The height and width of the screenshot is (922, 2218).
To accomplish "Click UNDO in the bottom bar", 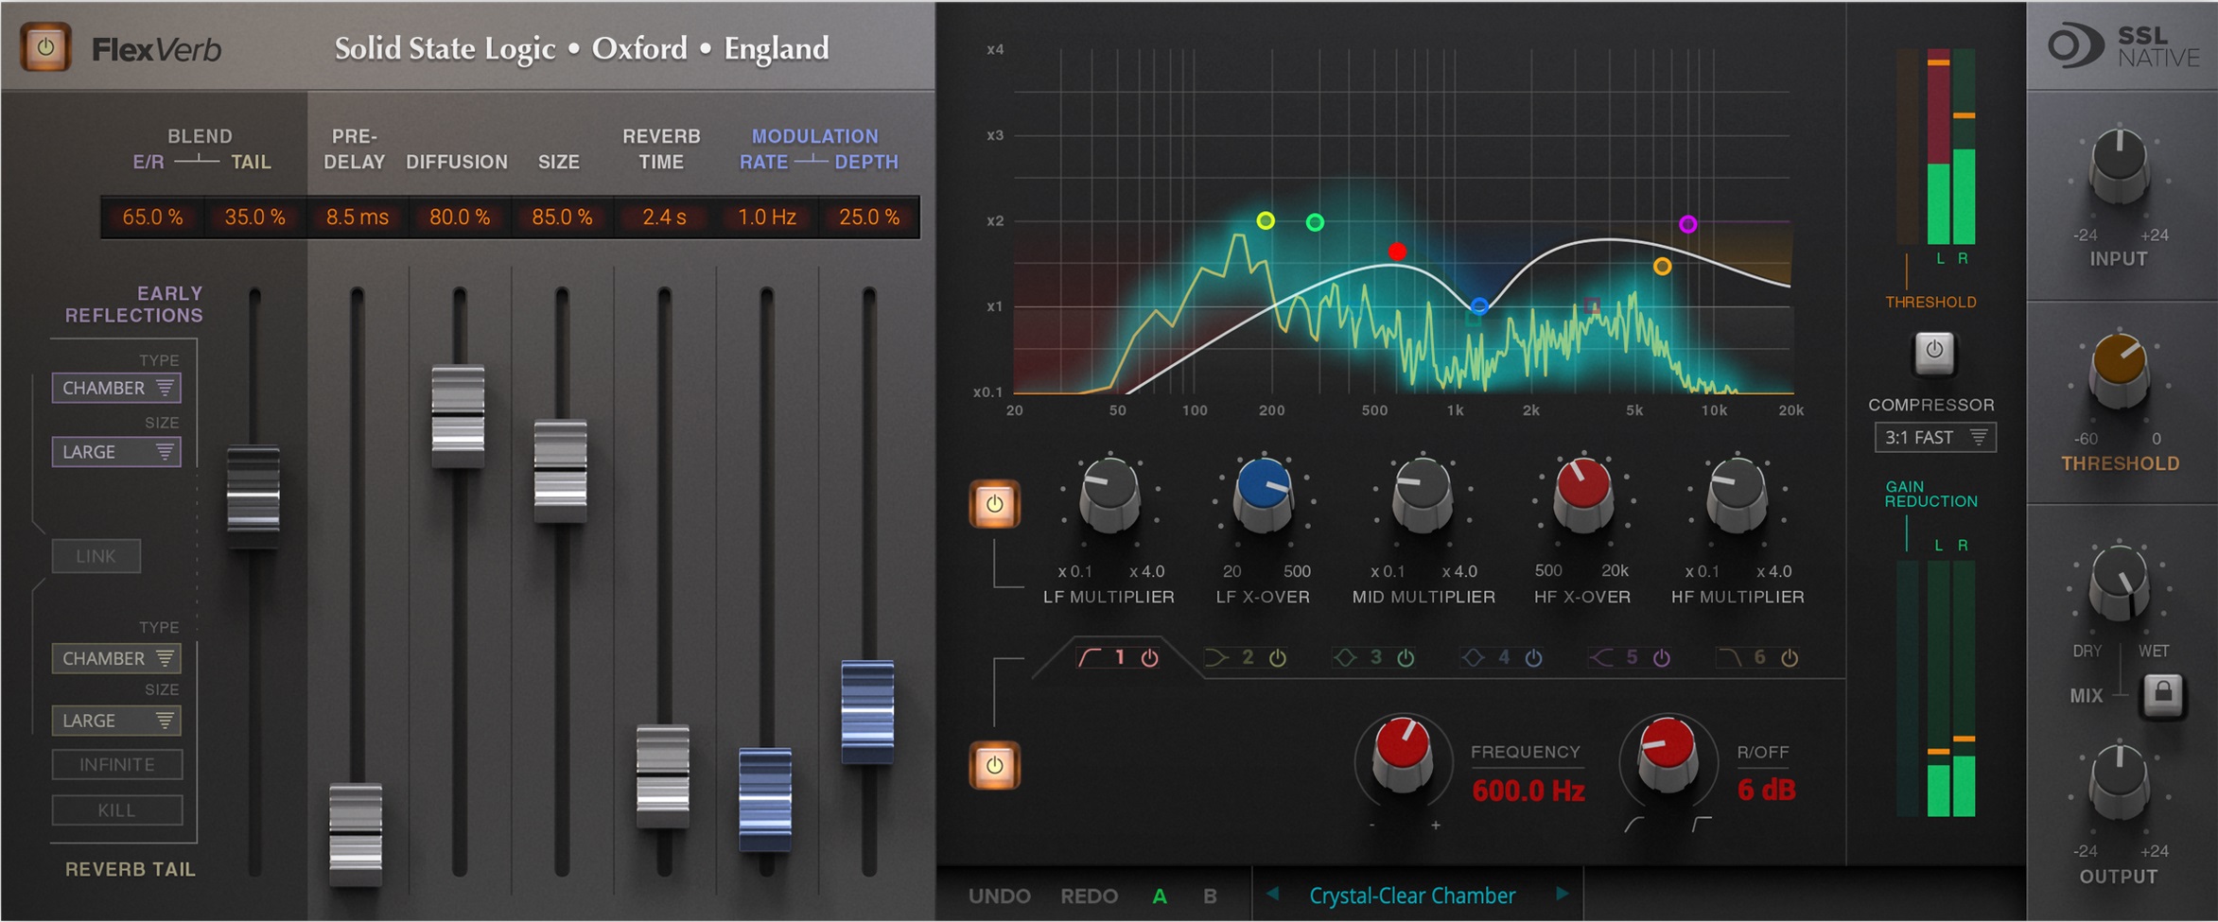I will 1000,895.
